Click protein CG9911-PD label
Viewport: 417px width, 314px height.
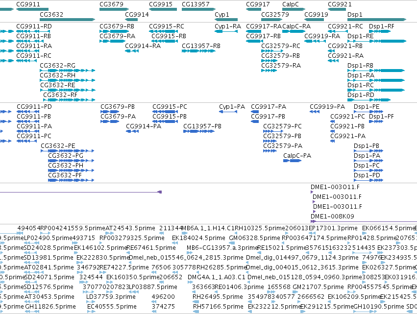34,107
